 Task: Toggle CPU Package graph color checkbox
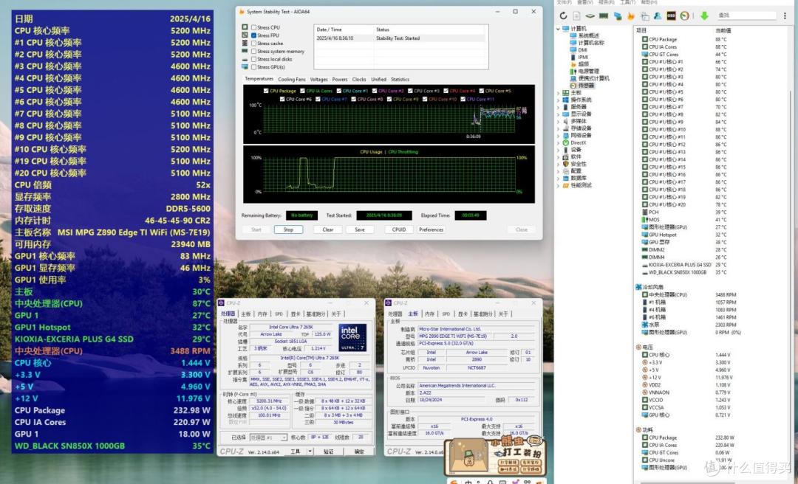coord(266,91)
